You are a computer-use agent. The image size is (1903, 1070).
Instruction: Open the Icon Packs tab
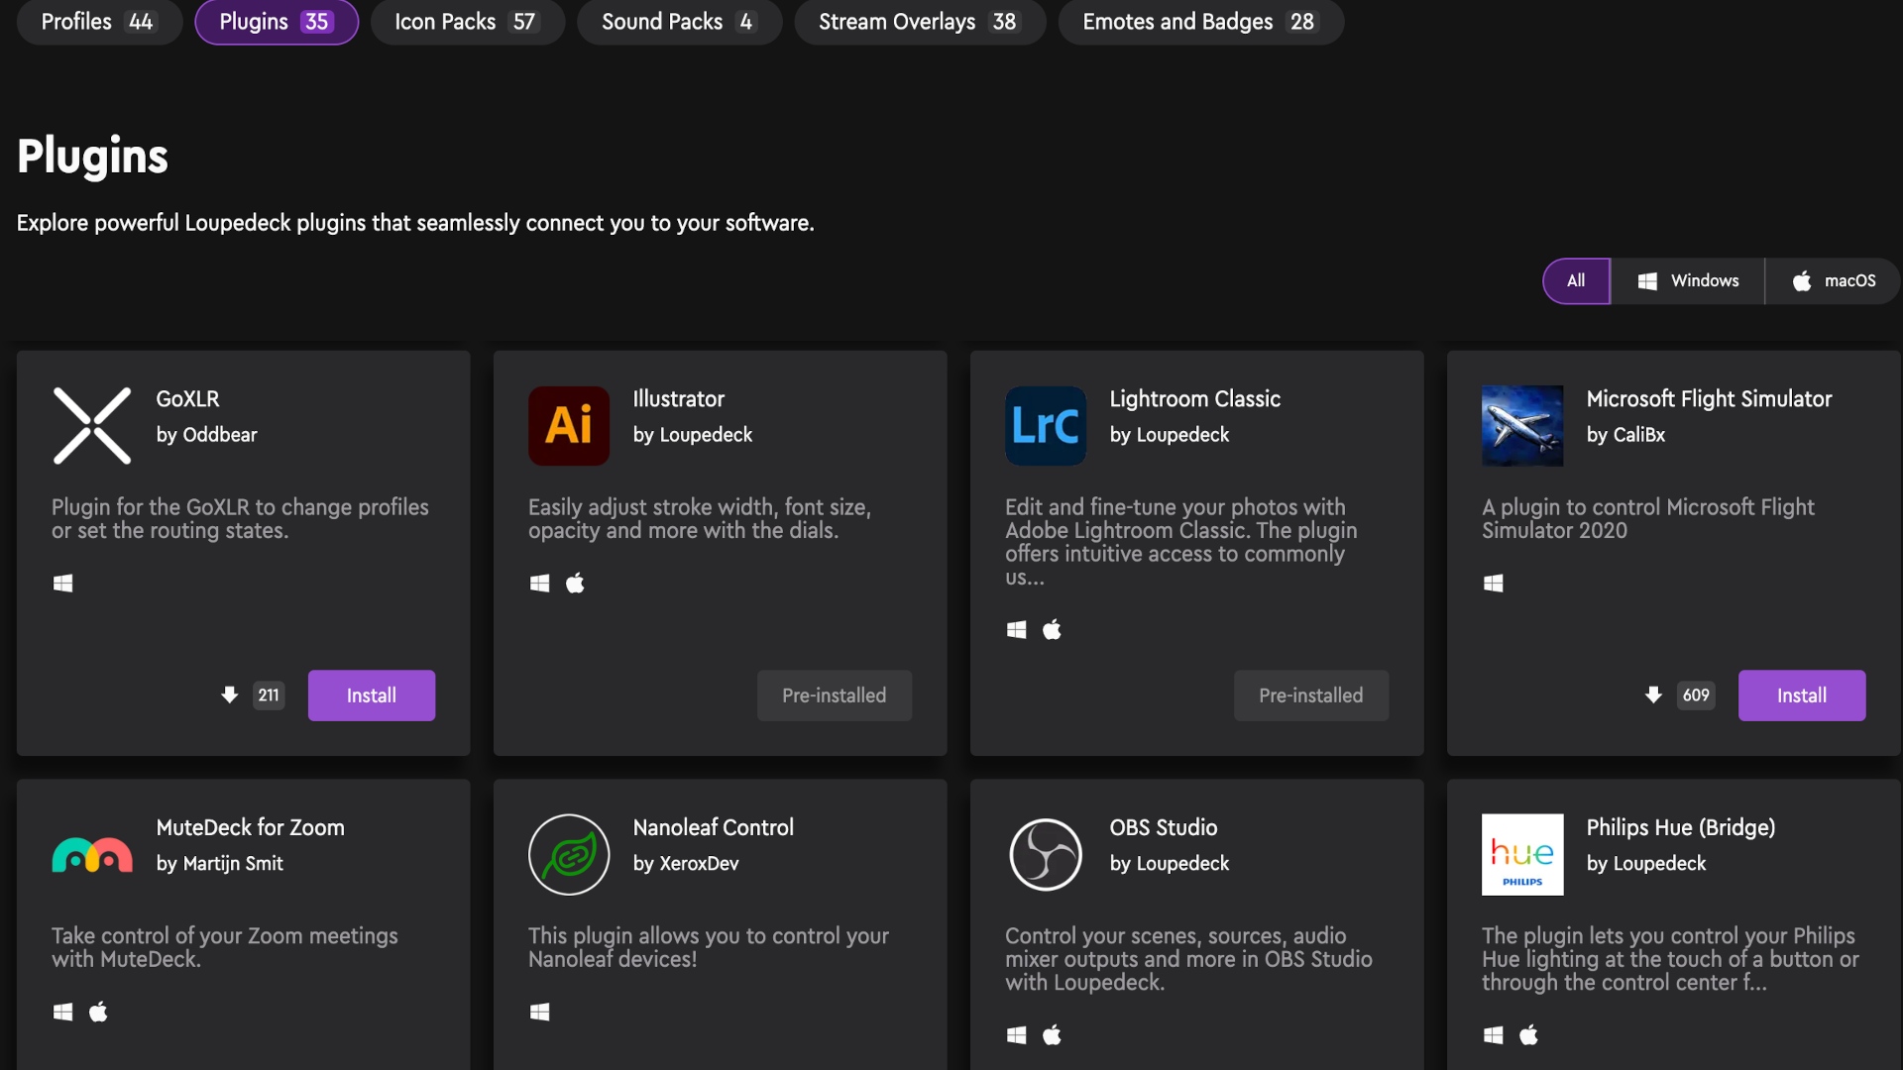(466, 22)
